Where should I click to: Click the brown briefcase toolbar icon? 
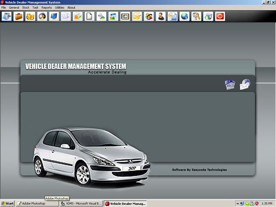[x=18, y=17]
